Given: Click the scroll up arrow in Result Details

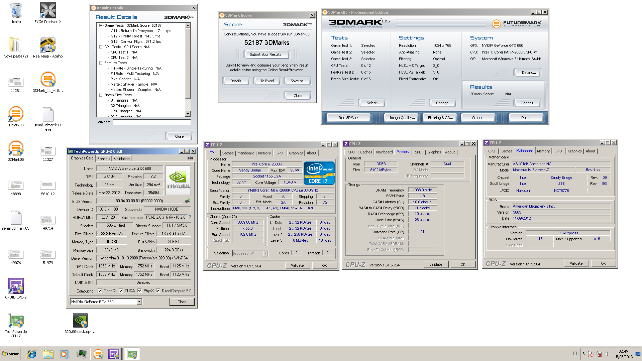Looking at the screenshot, I should click(x=188, y=26).
